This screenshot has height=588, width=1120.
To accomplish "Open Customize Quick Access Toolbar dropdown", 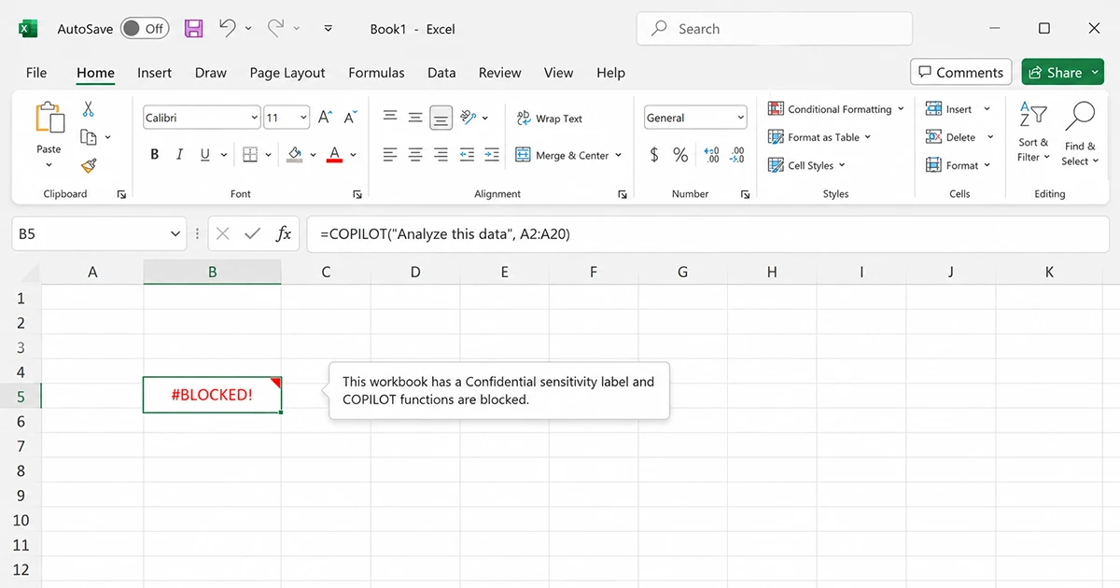I will pos(328,29).
